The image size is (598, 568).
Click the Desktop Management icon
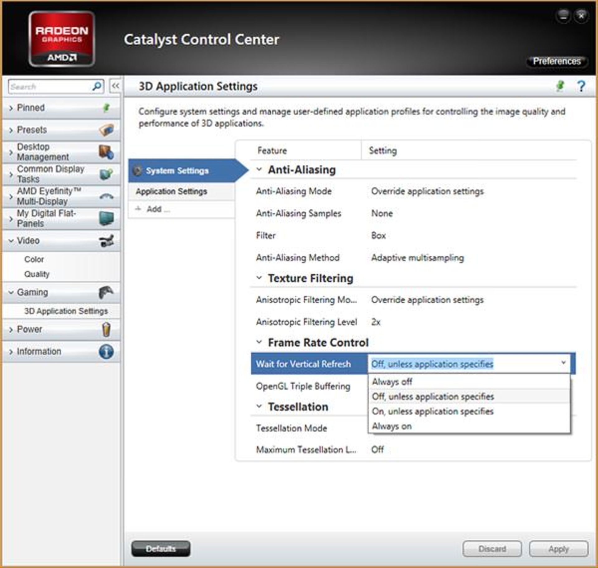[x=106, y=152]
